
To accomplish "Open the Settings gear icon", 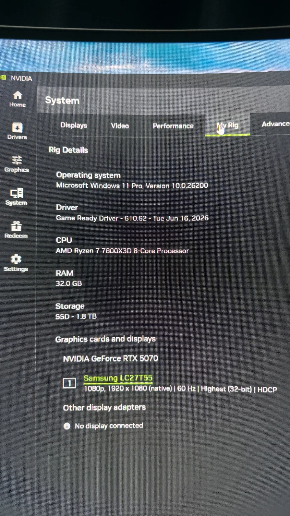I will click(x=16, y=259).
